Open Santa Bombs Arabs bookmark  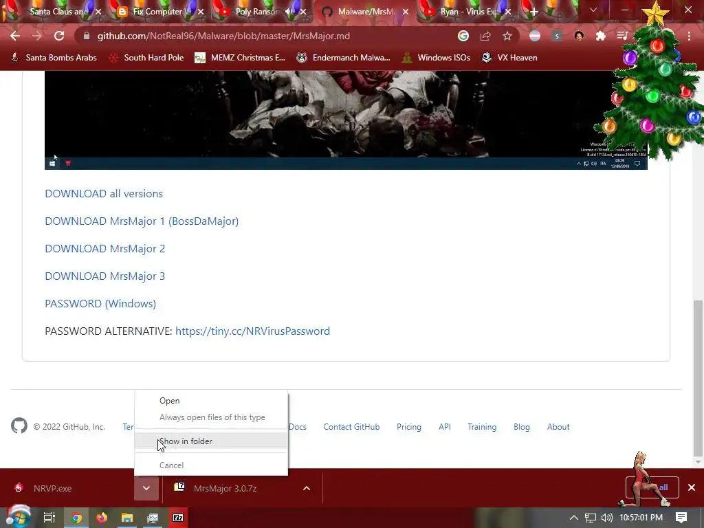pyautogui.click(x=54, y=58)
